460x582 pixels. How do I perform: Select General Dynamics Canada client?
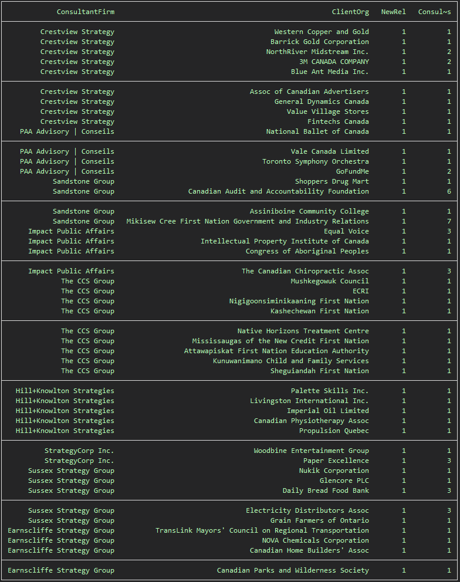[322, 101]
